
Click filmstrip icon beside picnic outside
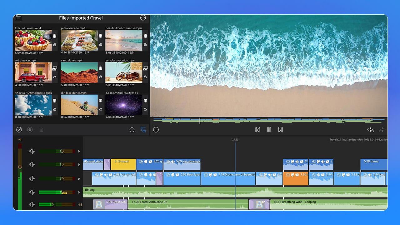pos(101,36)
